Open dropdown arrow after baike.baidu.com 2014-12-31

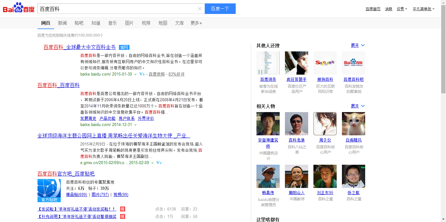pos(136,125)
